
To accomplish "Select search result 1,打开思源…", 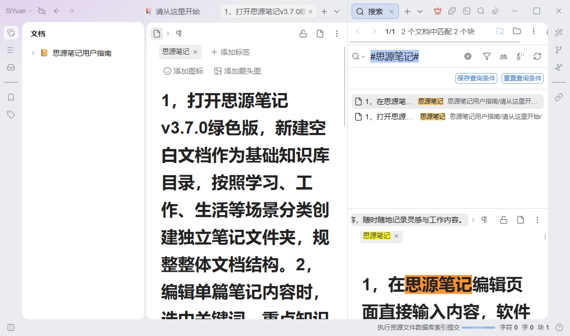I will tap(447, 117).
